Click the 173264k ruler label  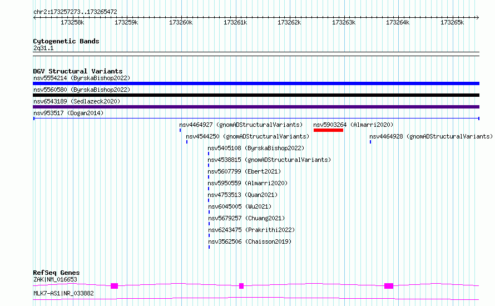tap(398, 22)
